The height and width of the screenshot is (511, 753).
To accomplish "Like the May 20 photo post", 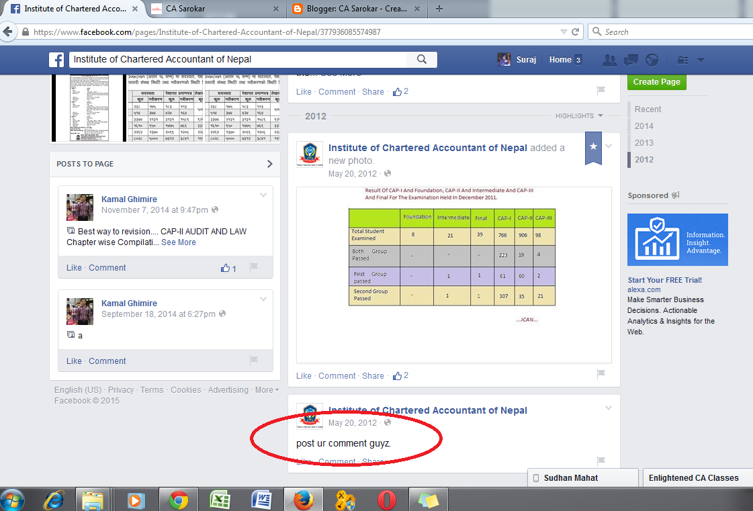I will tap(304, 375).
